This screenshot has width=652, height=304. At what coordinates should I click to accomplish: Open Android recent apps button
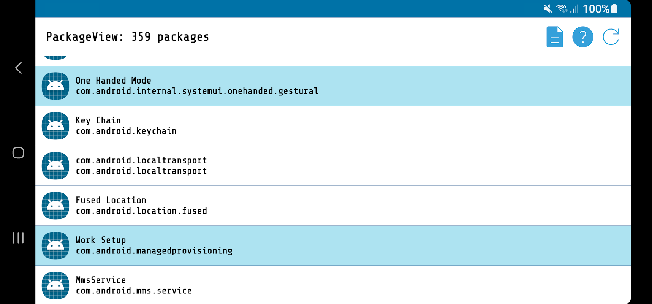pyautogui.click(x=18, y=238)
